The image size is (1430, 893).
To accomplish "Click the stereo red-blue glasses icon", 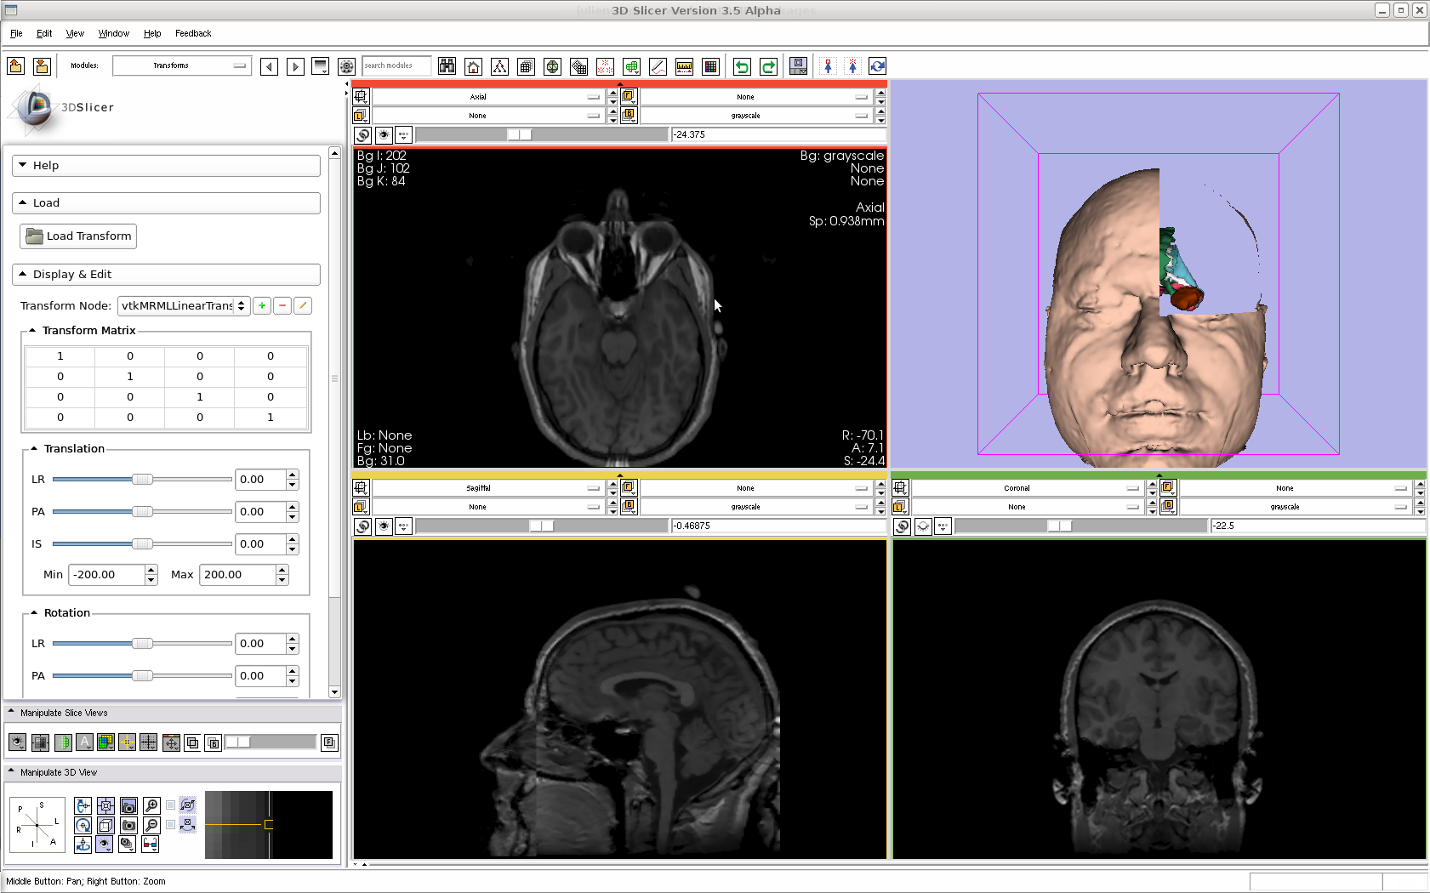I will 150,844.
